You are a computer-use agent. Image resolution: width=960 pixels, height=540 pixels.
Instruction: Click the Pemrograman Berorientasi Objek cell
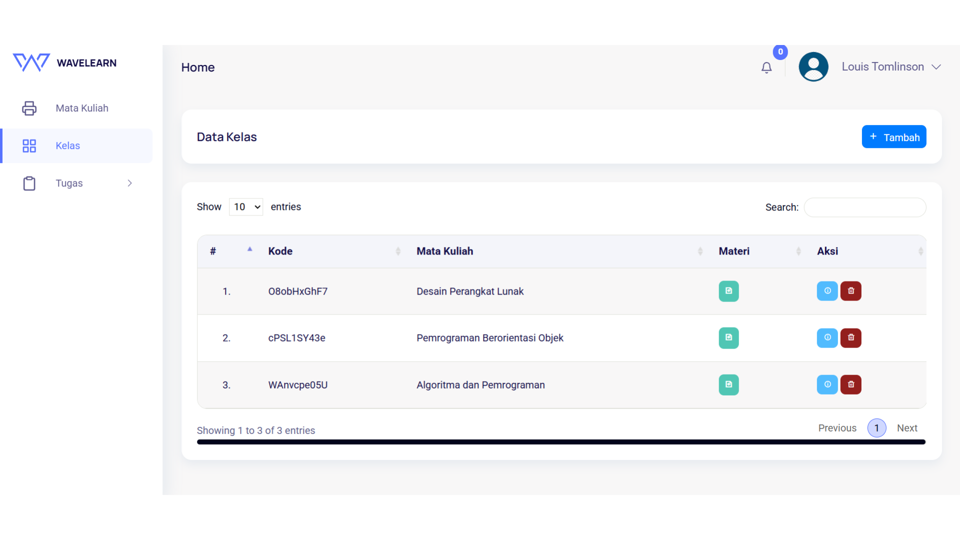[x=490, y=338]
